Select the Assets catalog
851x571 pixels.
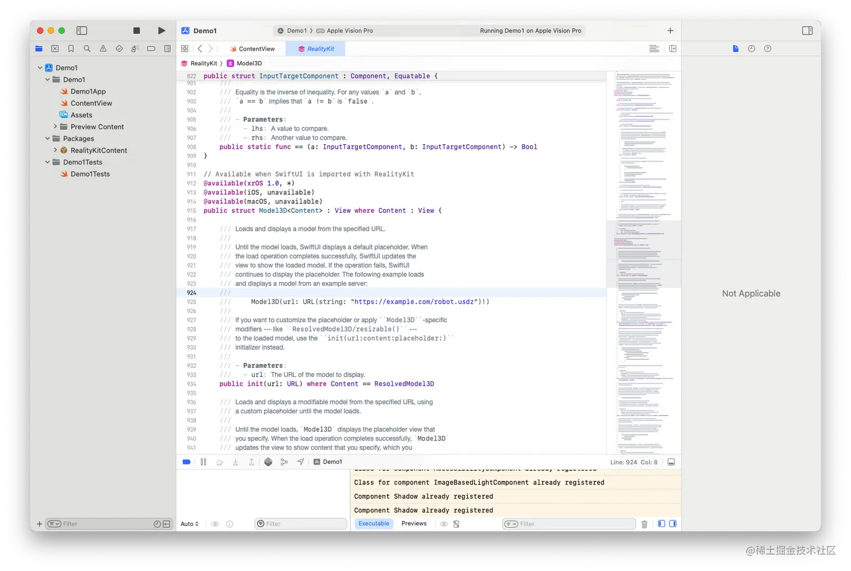coord(76,115)
